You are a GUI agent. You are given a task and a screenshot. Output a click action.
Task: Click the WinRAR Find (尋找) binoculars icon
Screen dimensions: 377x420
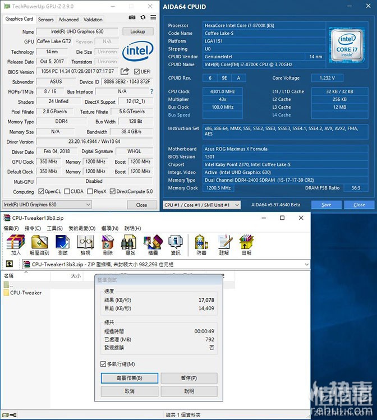tap(129, 245)
